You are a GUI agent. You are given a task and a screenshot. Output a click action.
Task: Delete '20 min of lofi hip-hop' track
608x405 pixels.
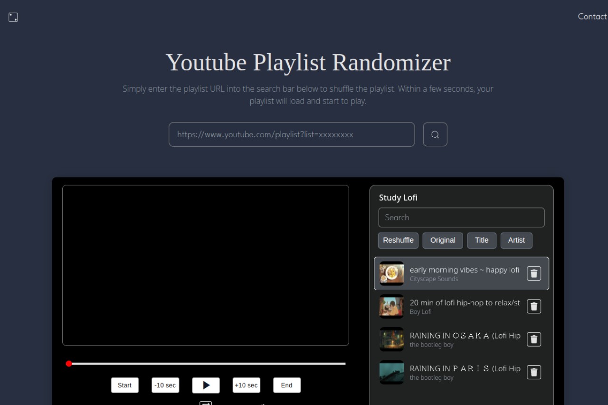[x=534, y=306]
